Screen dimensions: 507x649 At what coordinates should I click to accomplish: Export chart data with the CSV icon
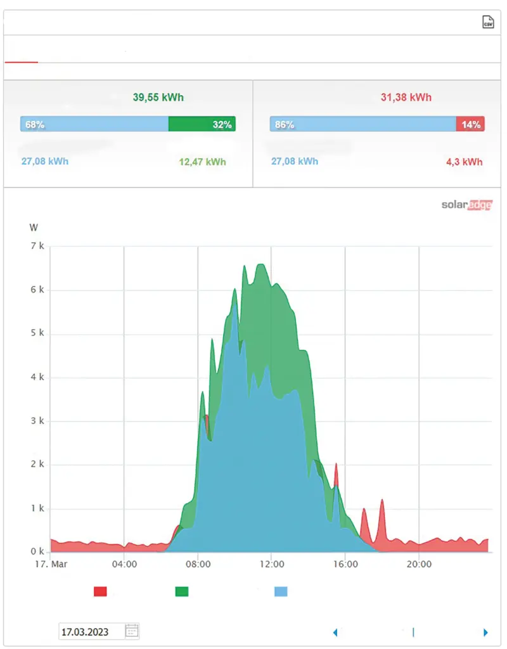pos(487,22)
